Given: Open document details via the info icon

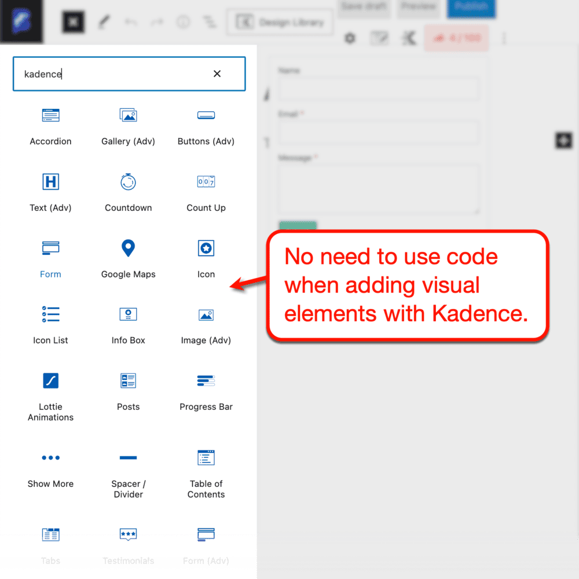Looking at the screenshot, I should click(184, 21).
